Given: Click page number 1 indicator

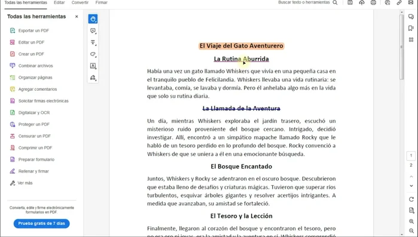Looking at the screenshot, I should [411, 156].
